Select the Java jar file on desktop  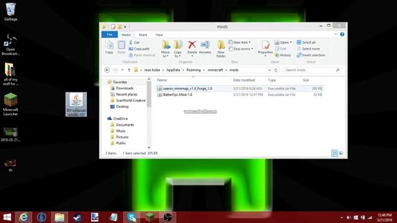coord(76,104)
